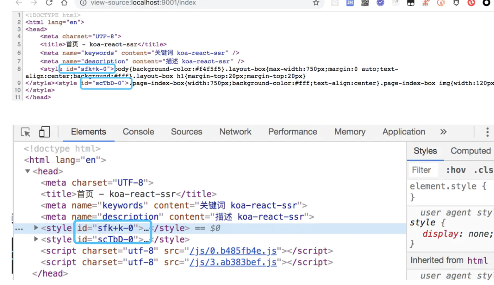The height and width of the screenshot is (285, 494).
Task: Click the Filter styles input field
Action: tap(424, 170)
